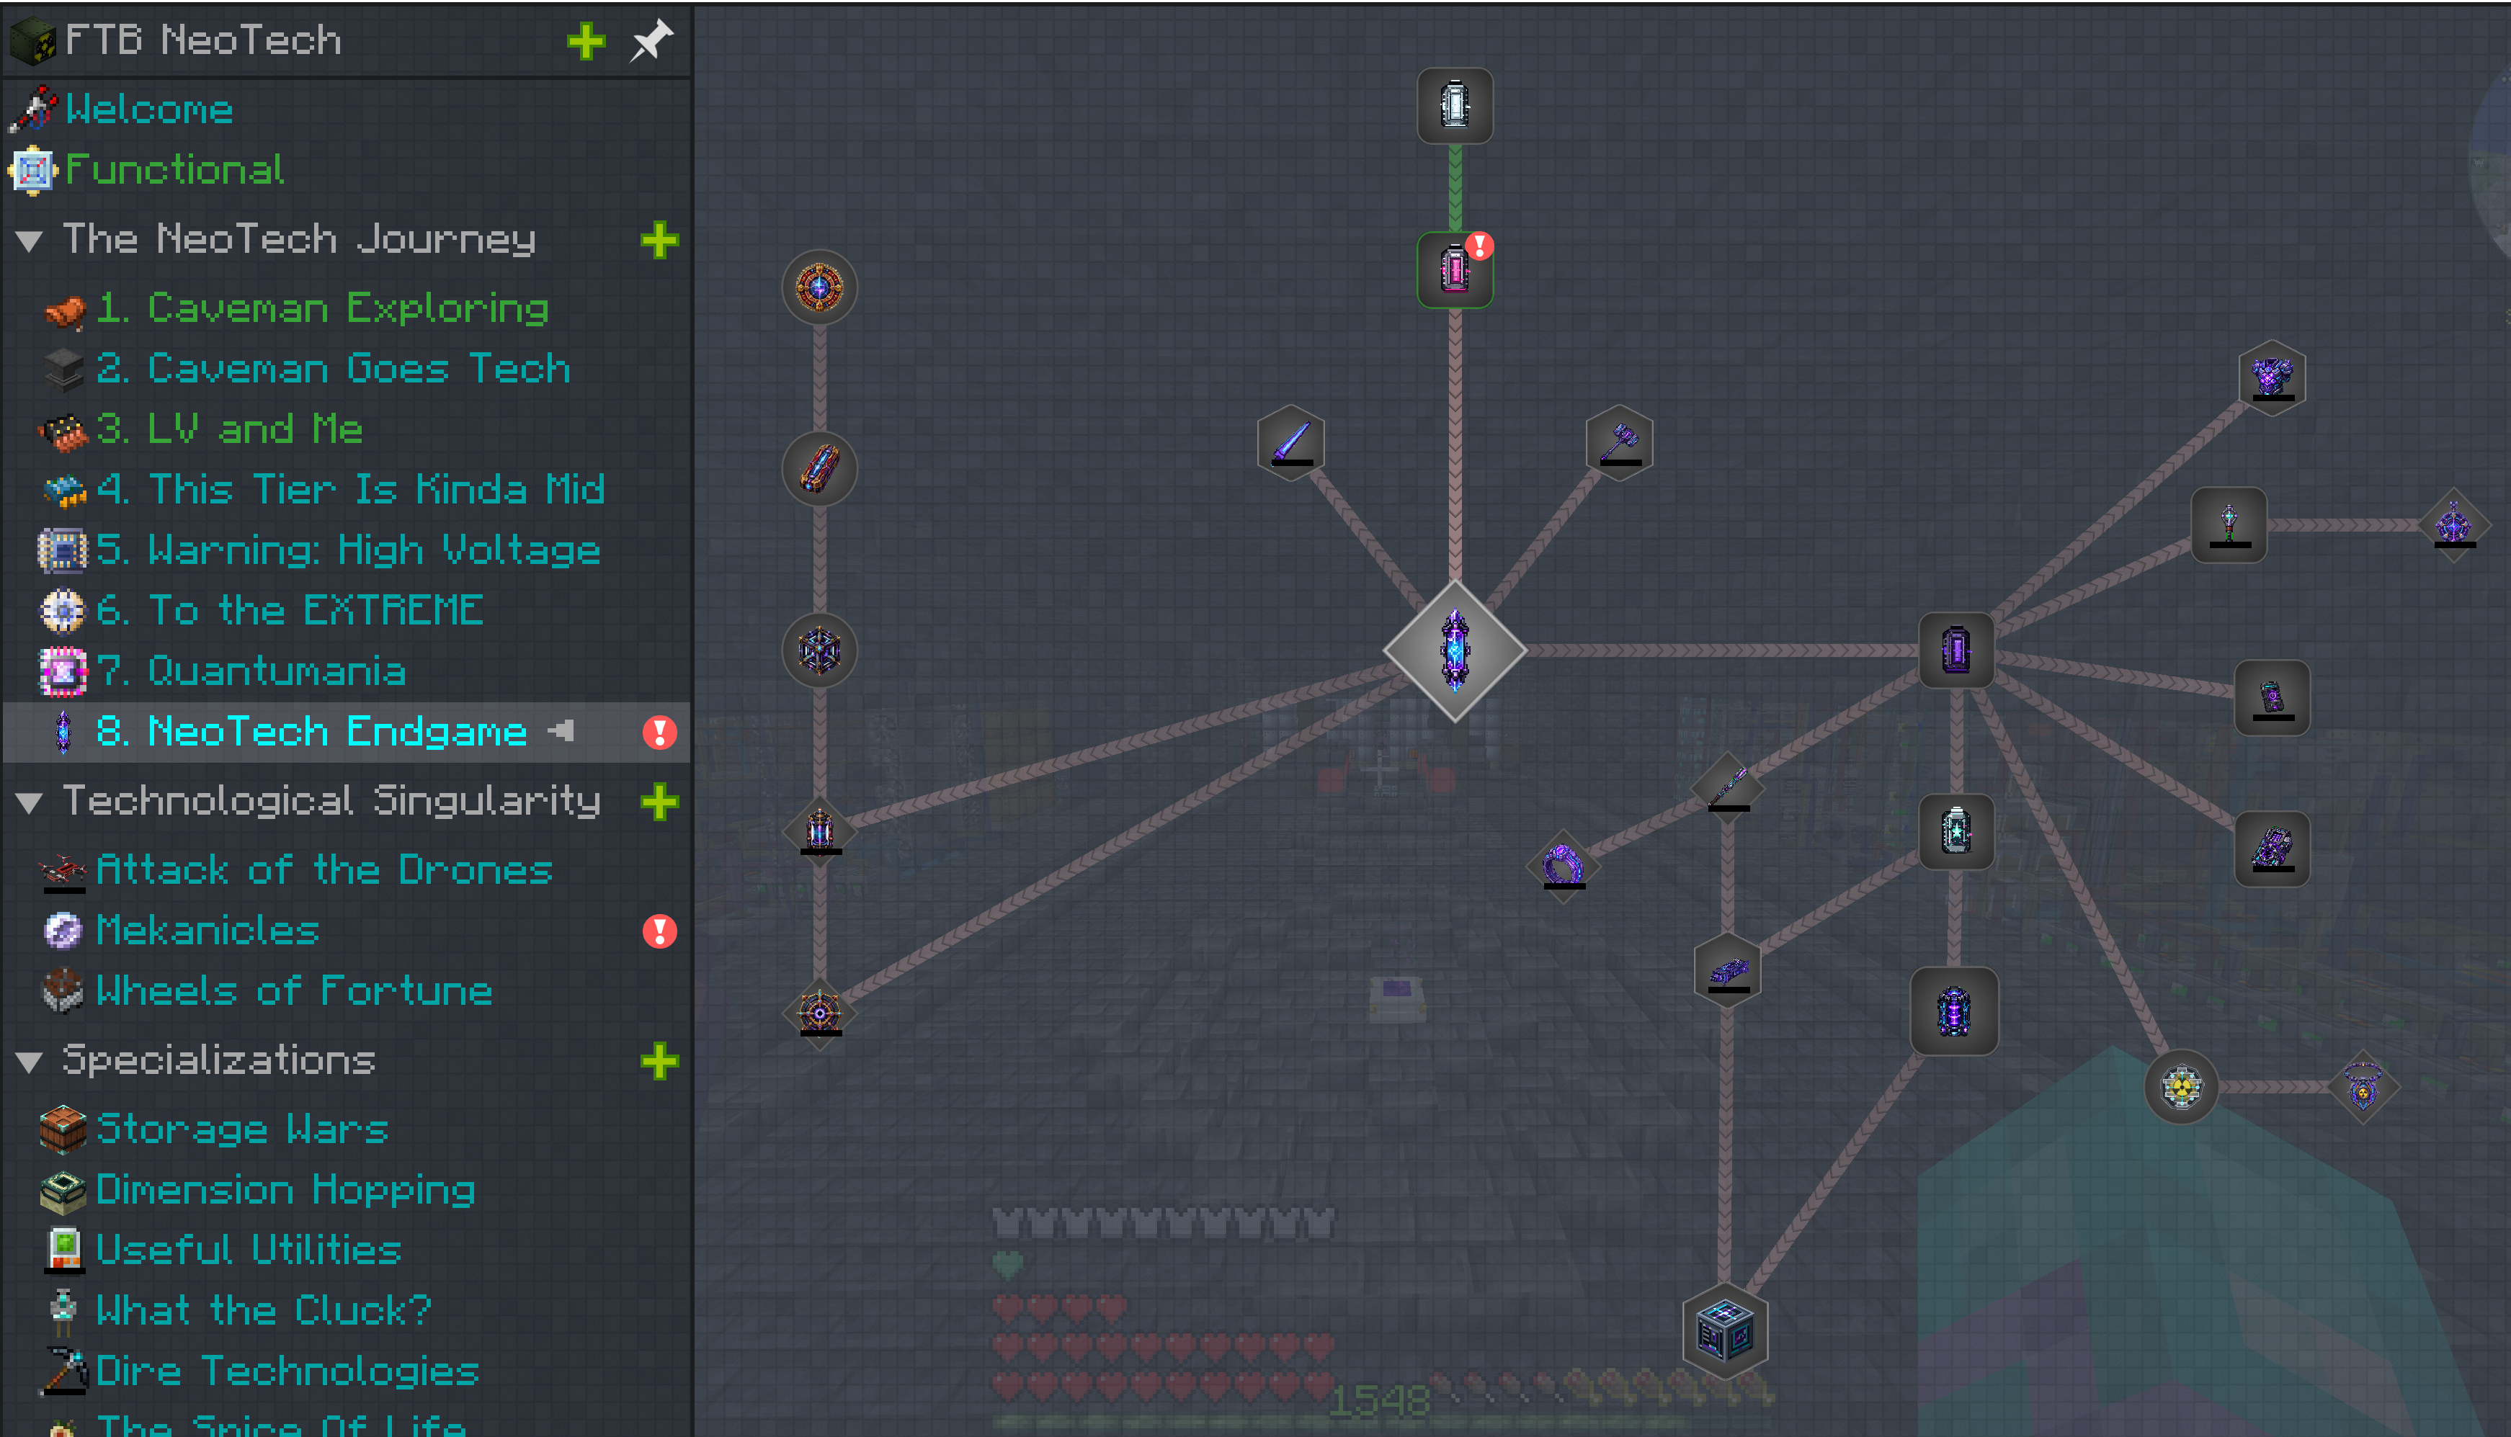The height and width of the screenshot is (1437, 2511).
Task: Click the FTB NeoTech title
Action: coord(203,40)
